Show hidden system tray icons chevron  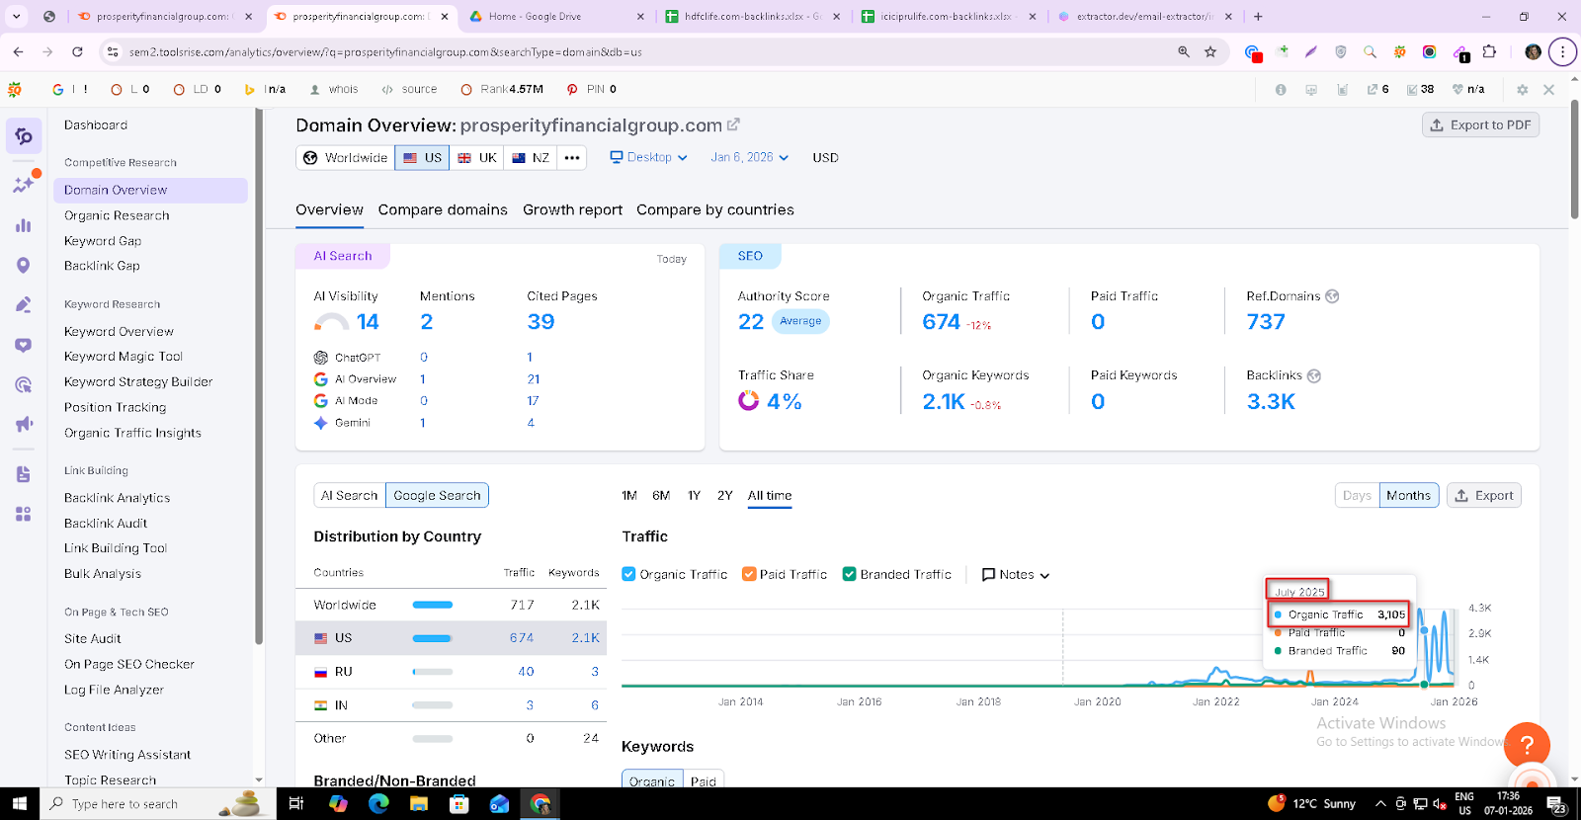click(1380, 803)
